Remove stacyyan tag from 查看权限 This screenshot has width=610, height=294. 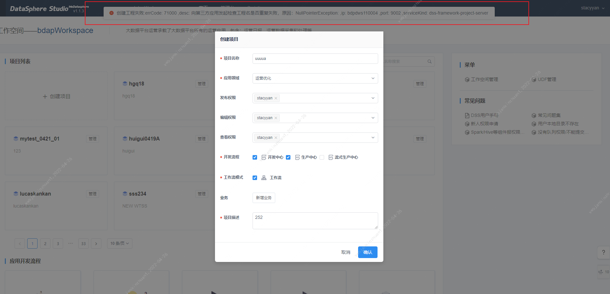(x=276, y=138)
